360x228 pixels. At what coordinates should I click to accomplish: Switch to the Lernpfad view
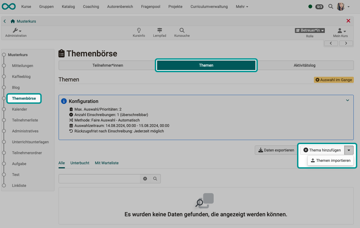[159, 32]
